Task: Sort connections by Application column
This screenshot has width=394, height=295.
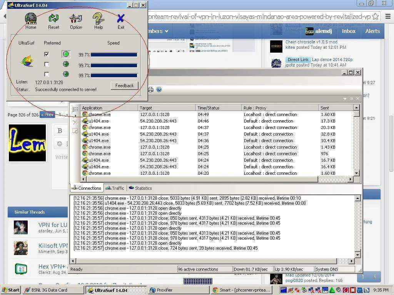Action: (109, 108)
